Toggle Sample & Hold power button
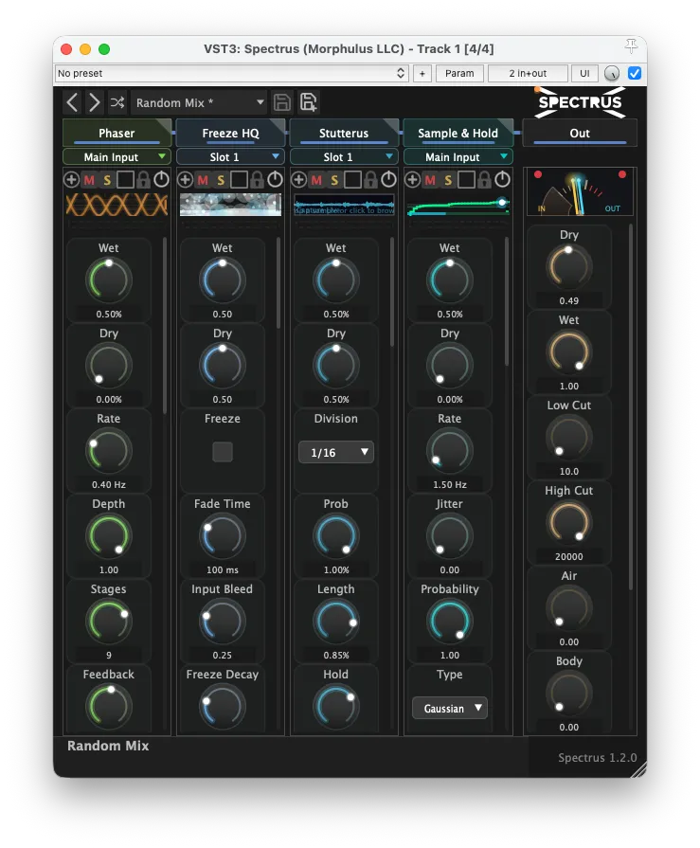Image resolution: width=700 pixels, height=848 pixels. [502, 179]
